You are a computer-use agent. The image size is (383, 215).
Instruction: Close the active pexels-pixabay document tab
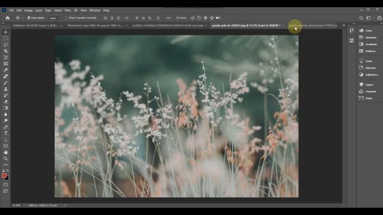click(283, 25)
